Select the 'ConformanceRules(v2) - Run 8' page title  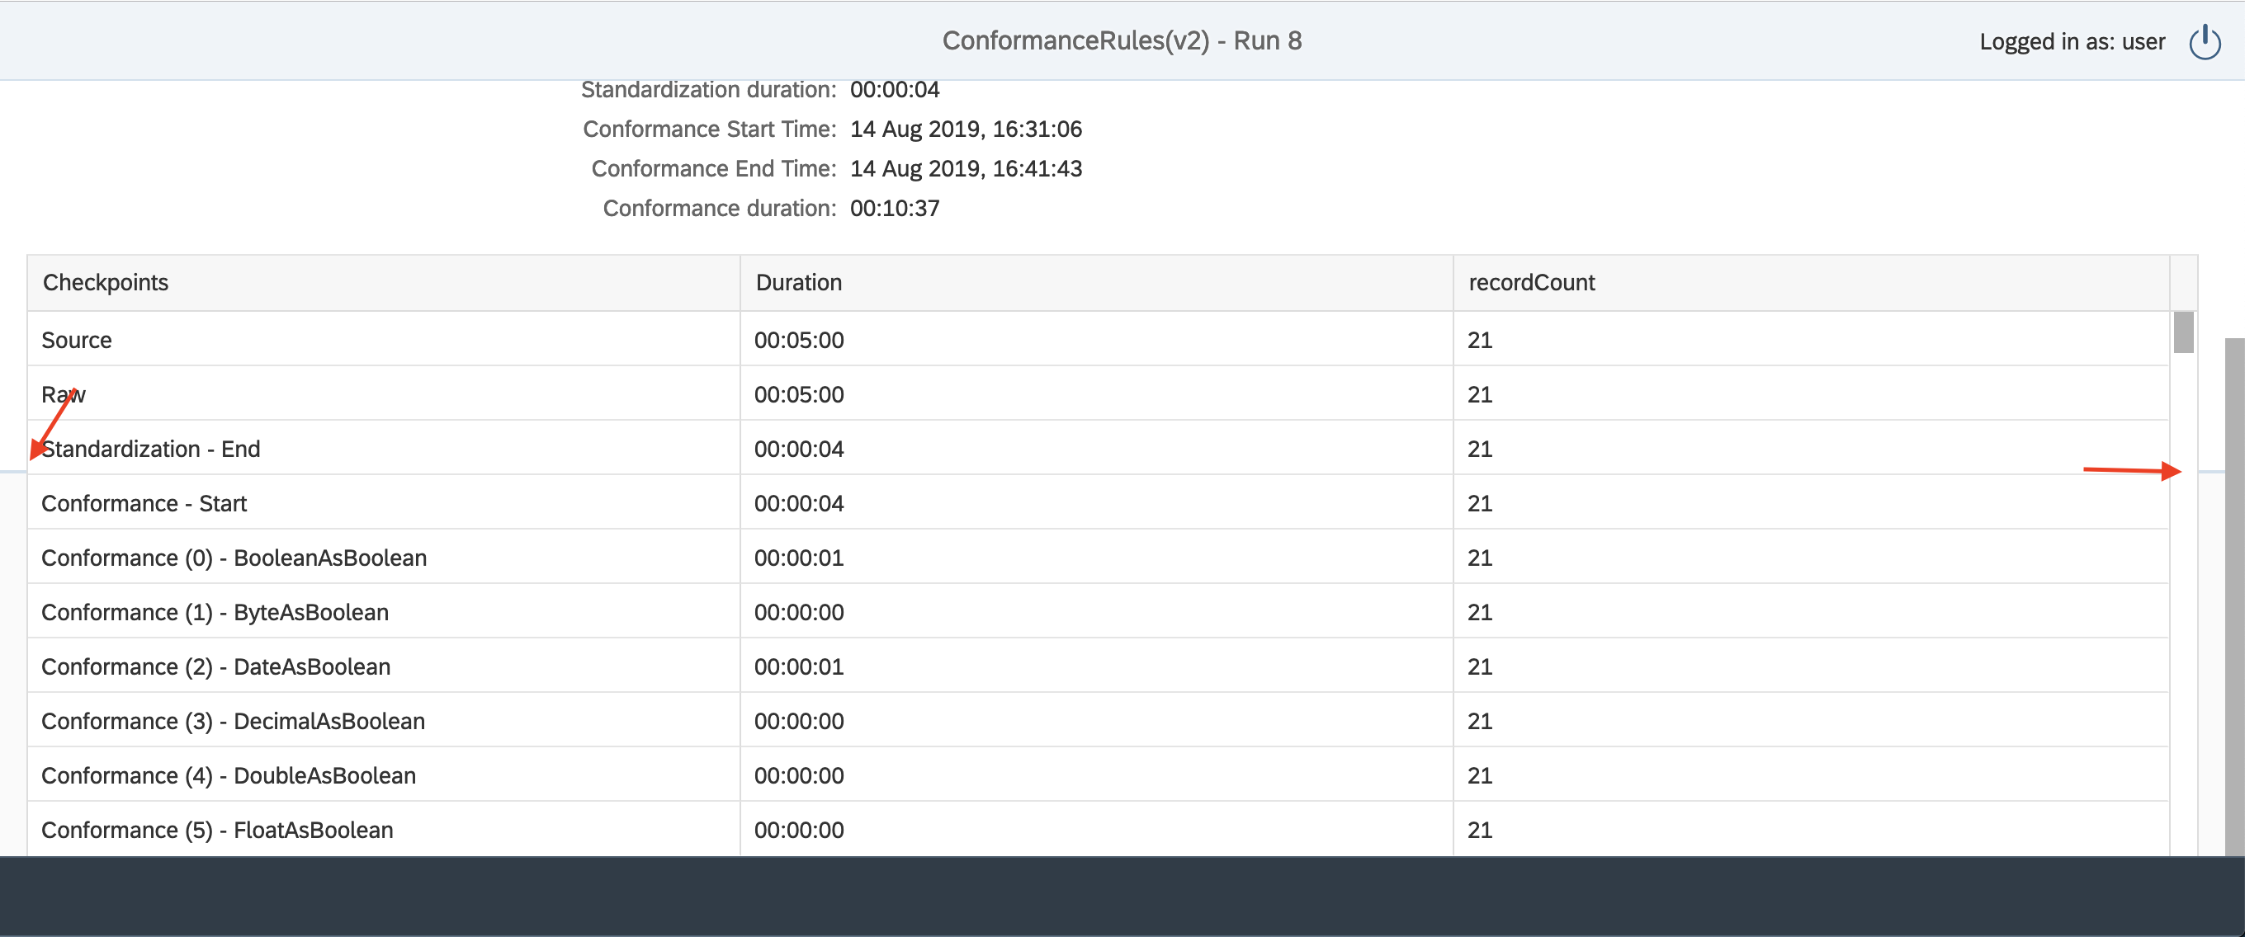1122,40
